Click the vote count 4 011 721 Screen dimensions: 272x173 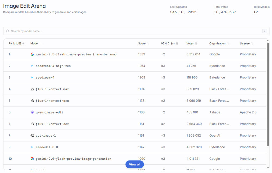click(x=193, y=159)
